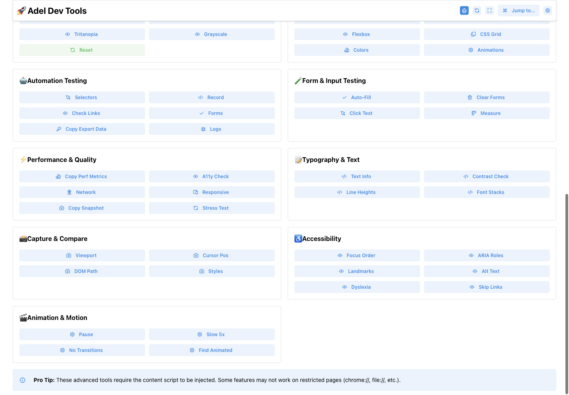Open the Contrast Check tool

pos(487,177)
